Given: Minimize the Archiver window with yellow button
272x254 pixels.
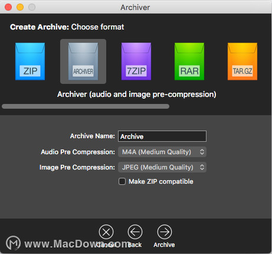Looking at the screenshot, I should [x=20, y=7].
